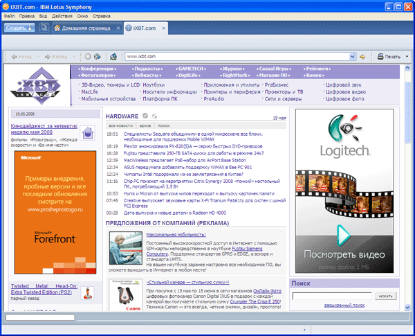415x336 pixels.
Task: Open the Создать new document button
Action: 19,28
